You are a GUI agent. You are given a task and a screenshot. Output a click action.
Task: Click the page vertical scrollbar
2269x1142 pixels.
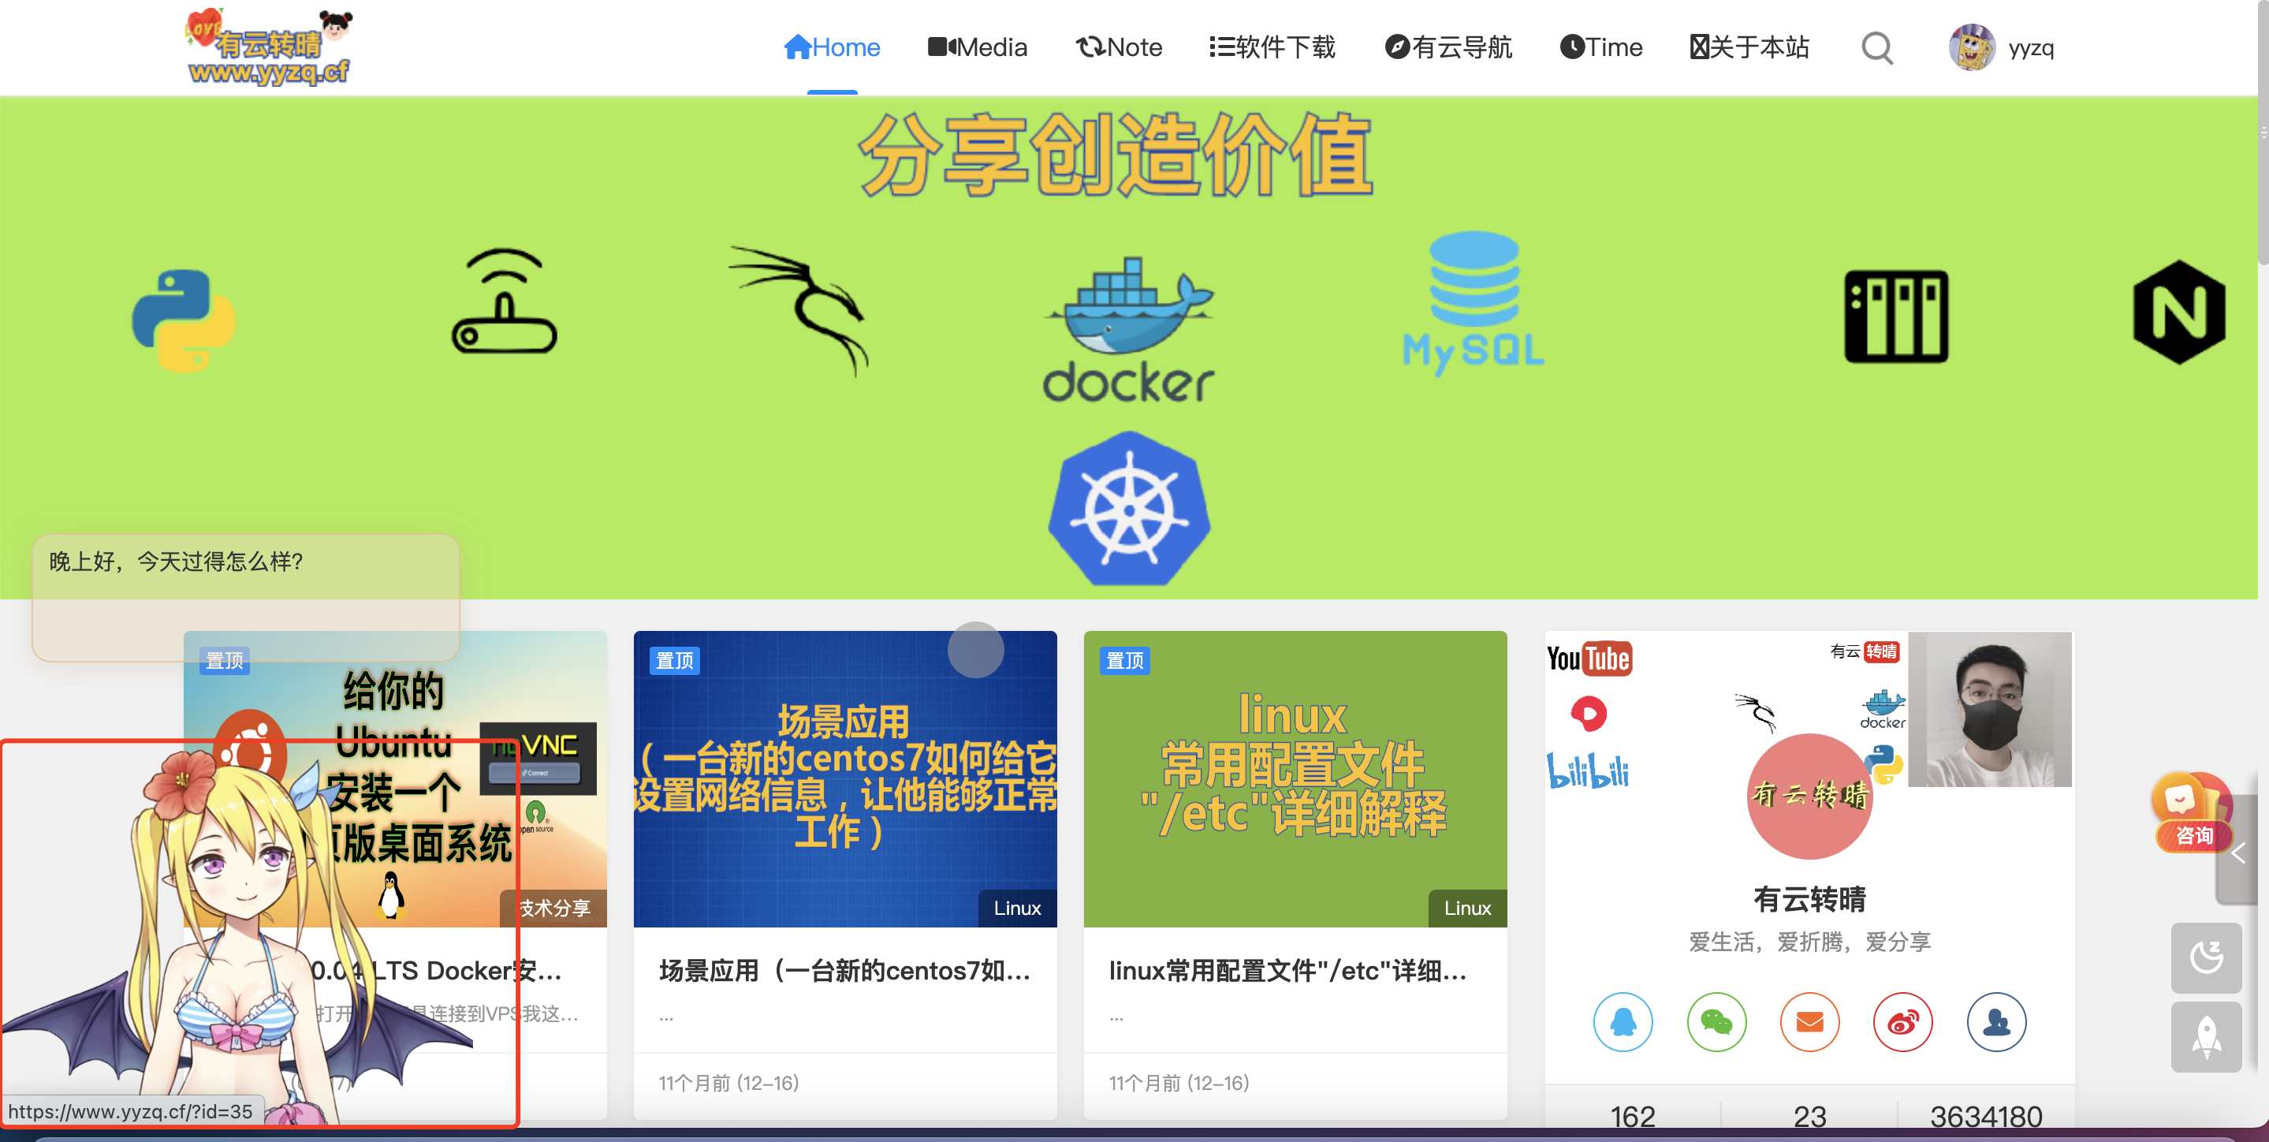point(2263,132)
